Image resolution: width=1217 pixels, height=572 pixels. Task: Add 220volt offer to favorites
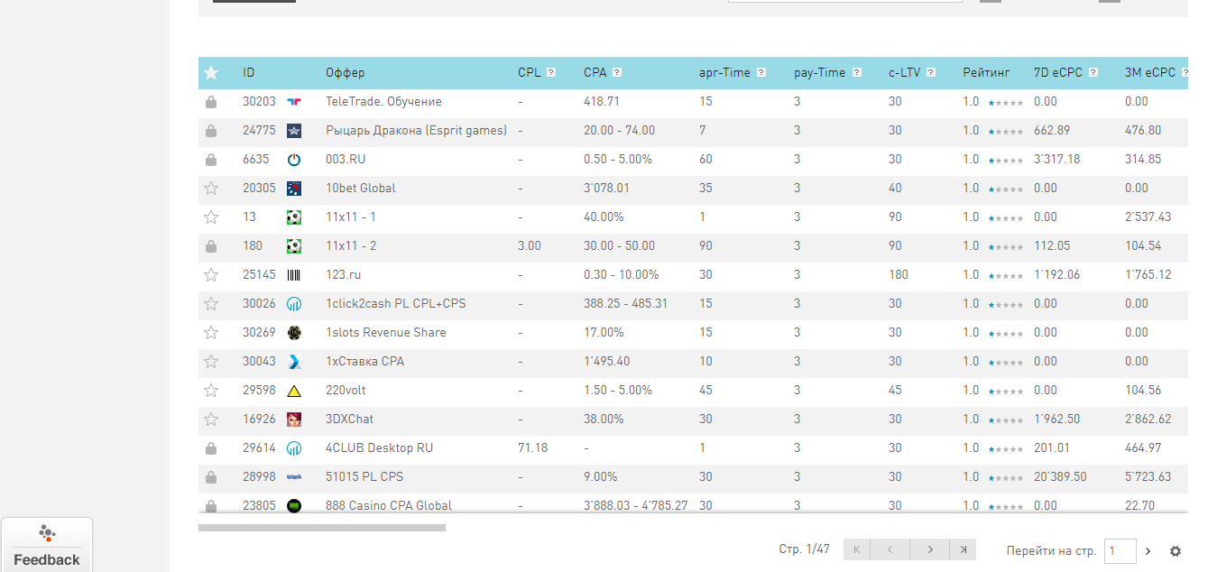pyautogui.click(x=211, y=391)
